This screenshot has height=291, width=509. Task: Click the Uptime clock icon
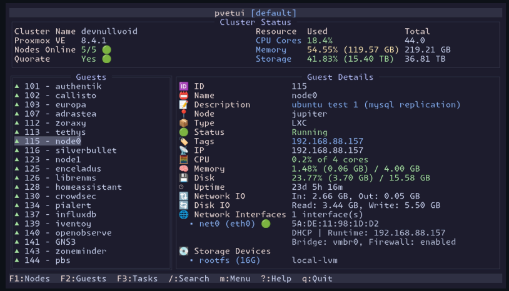181,187
